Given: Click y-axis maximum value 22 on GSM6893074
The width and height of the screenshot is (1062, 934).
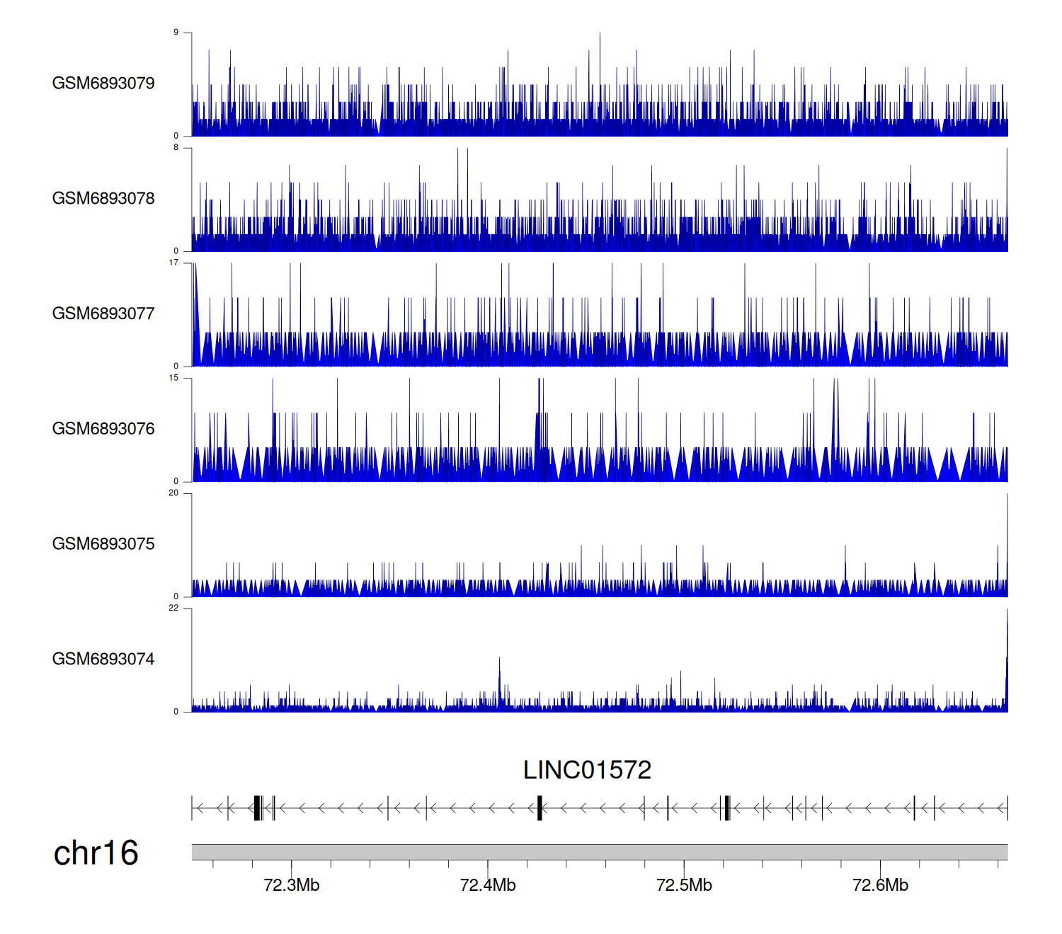Looking at the screenshot, I should (x=173, y=609).
